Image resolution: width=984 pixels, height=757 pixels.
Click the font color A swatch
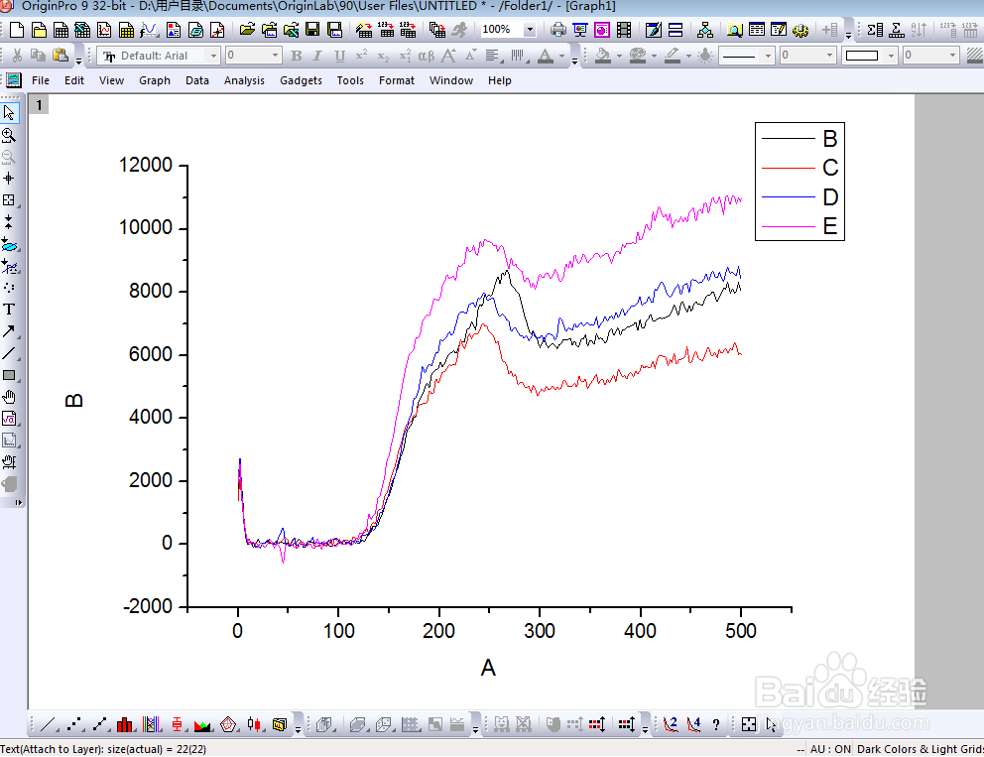[x=546, y=56]
